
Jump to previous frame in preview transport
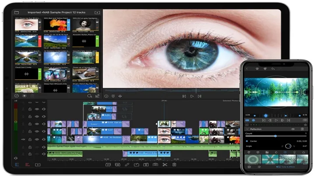[x=184, y=96]
